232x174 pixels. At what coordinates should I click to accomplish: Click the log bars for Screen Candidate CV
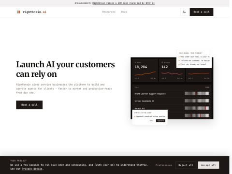point(197,101)
